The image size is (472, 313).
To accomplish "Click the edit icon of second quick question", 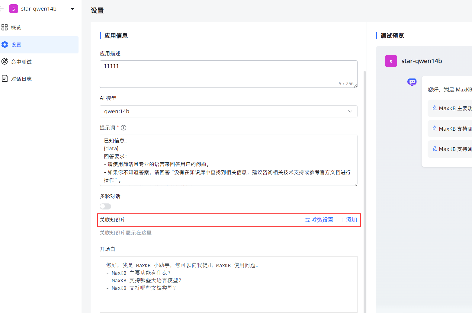I will pyautogui.click(x=435, y=128).
